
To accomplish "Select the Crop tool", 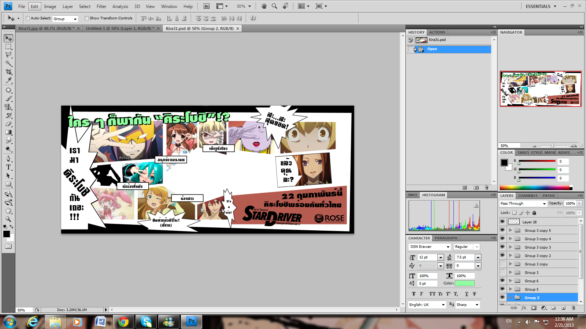I will [x=8, y=72].
